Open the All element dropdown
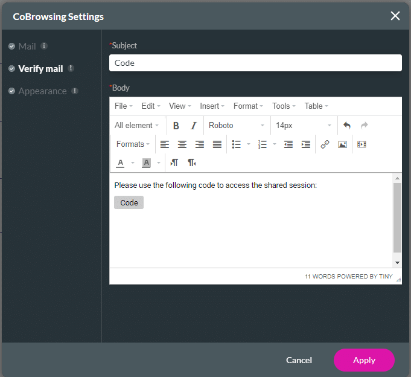The width and height of the screenshot is (411, 377). (x=136, y=126)
